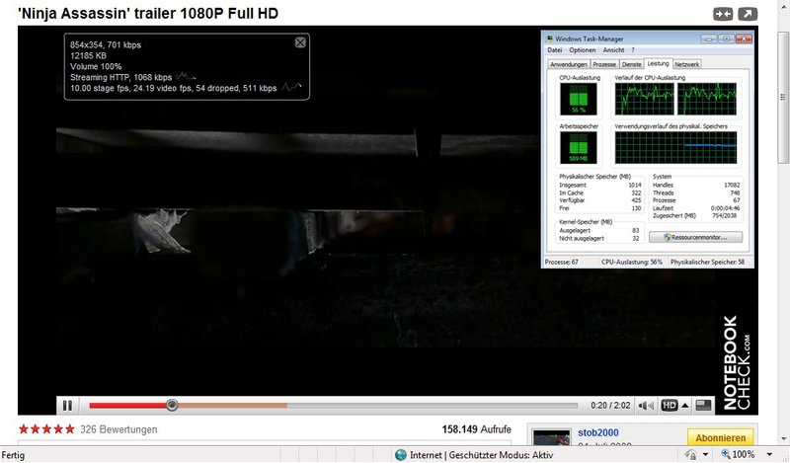
Task: Rate the video with the fifth red star
Action: coord(69,429)
